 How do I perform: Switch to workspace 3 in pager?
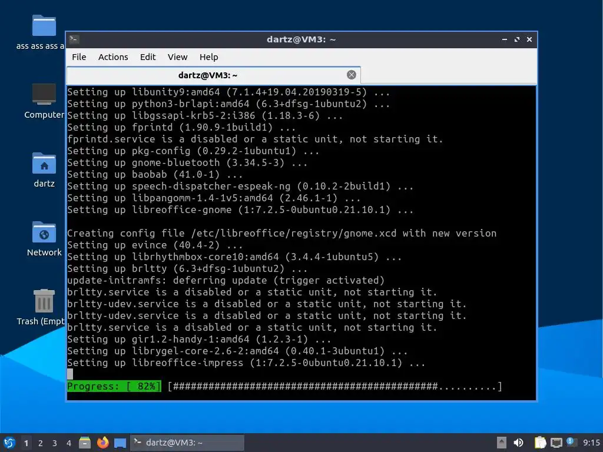click(x=55, y=443)
